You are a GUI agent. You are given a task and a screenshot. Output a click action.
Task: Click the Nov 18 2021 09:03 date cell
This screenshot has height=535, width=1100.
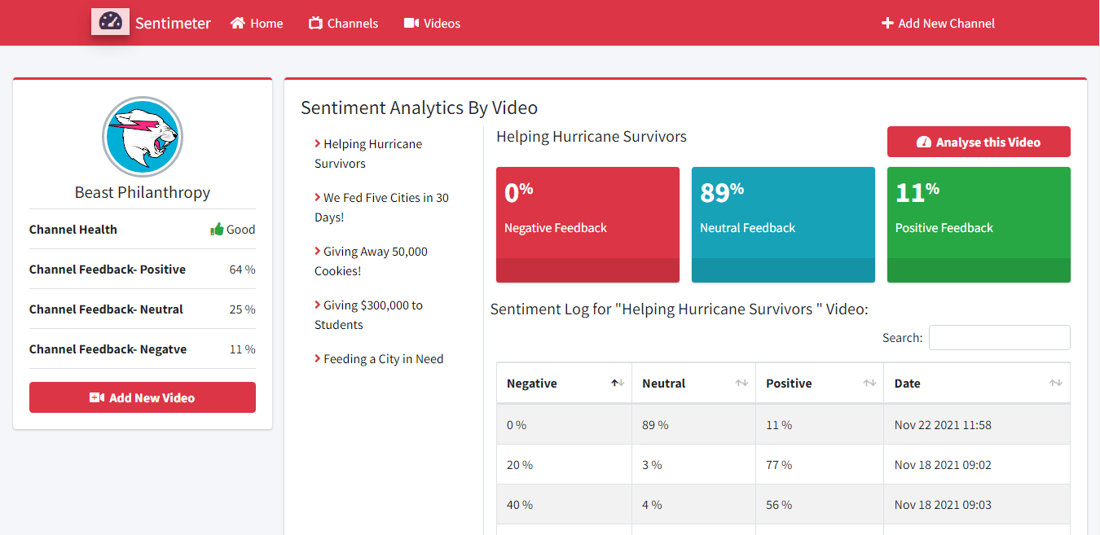[977, 505]
